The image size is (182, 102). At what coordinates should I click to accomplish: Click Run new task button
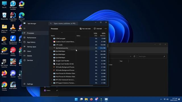(x=85, y=29)
